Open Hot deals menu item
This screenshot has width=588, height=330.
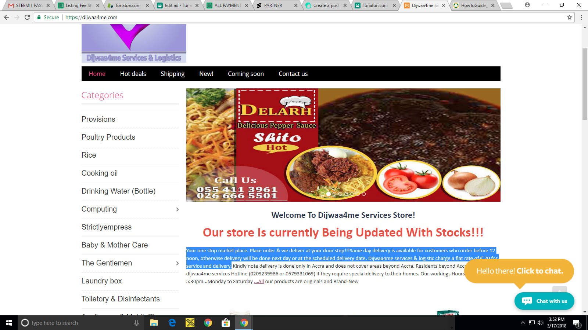133,74
